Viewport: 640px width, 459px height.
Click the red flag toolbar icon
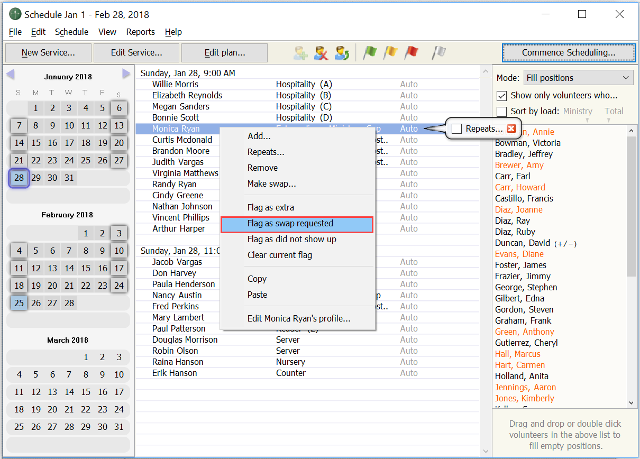coord(412,53)
